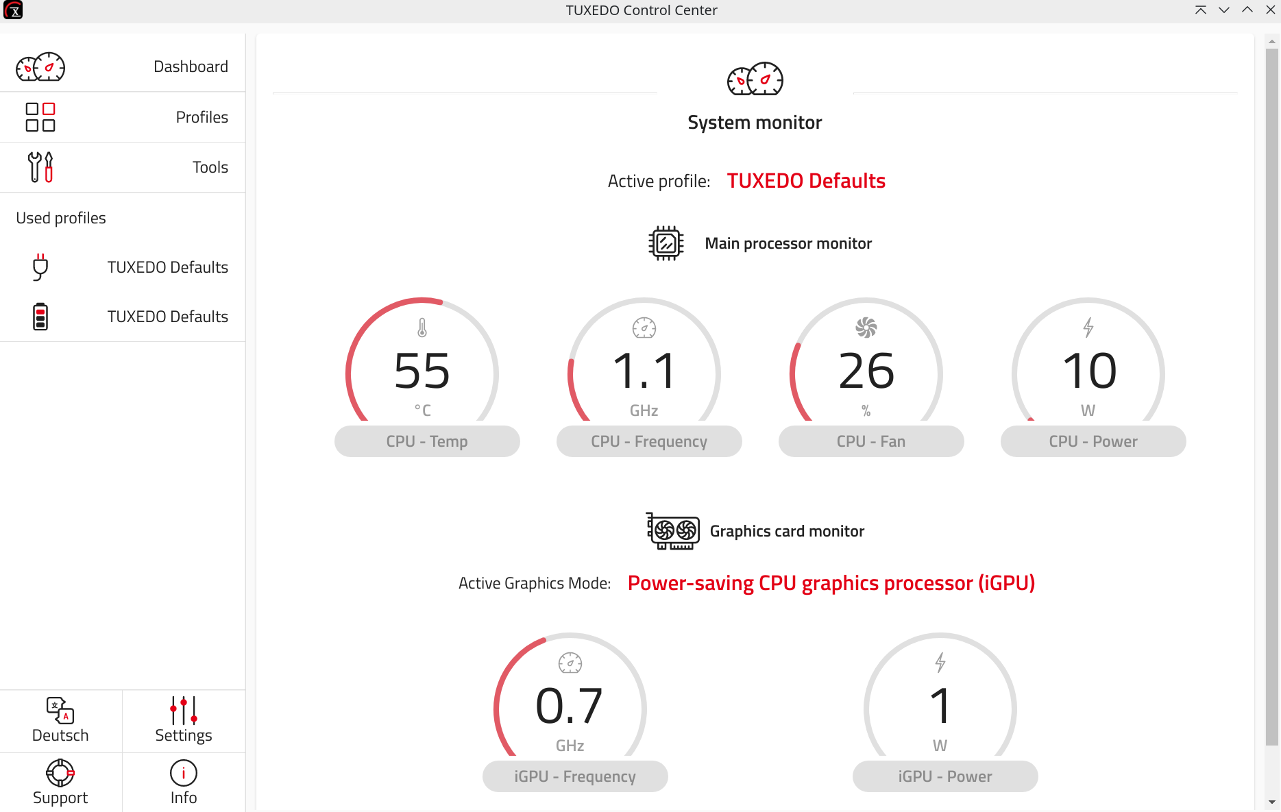Image resolution: width=1281 pixels, height=812 pixels.
Task: Click the CPU - Frequency label pill
Action: (x=649, y=441)
